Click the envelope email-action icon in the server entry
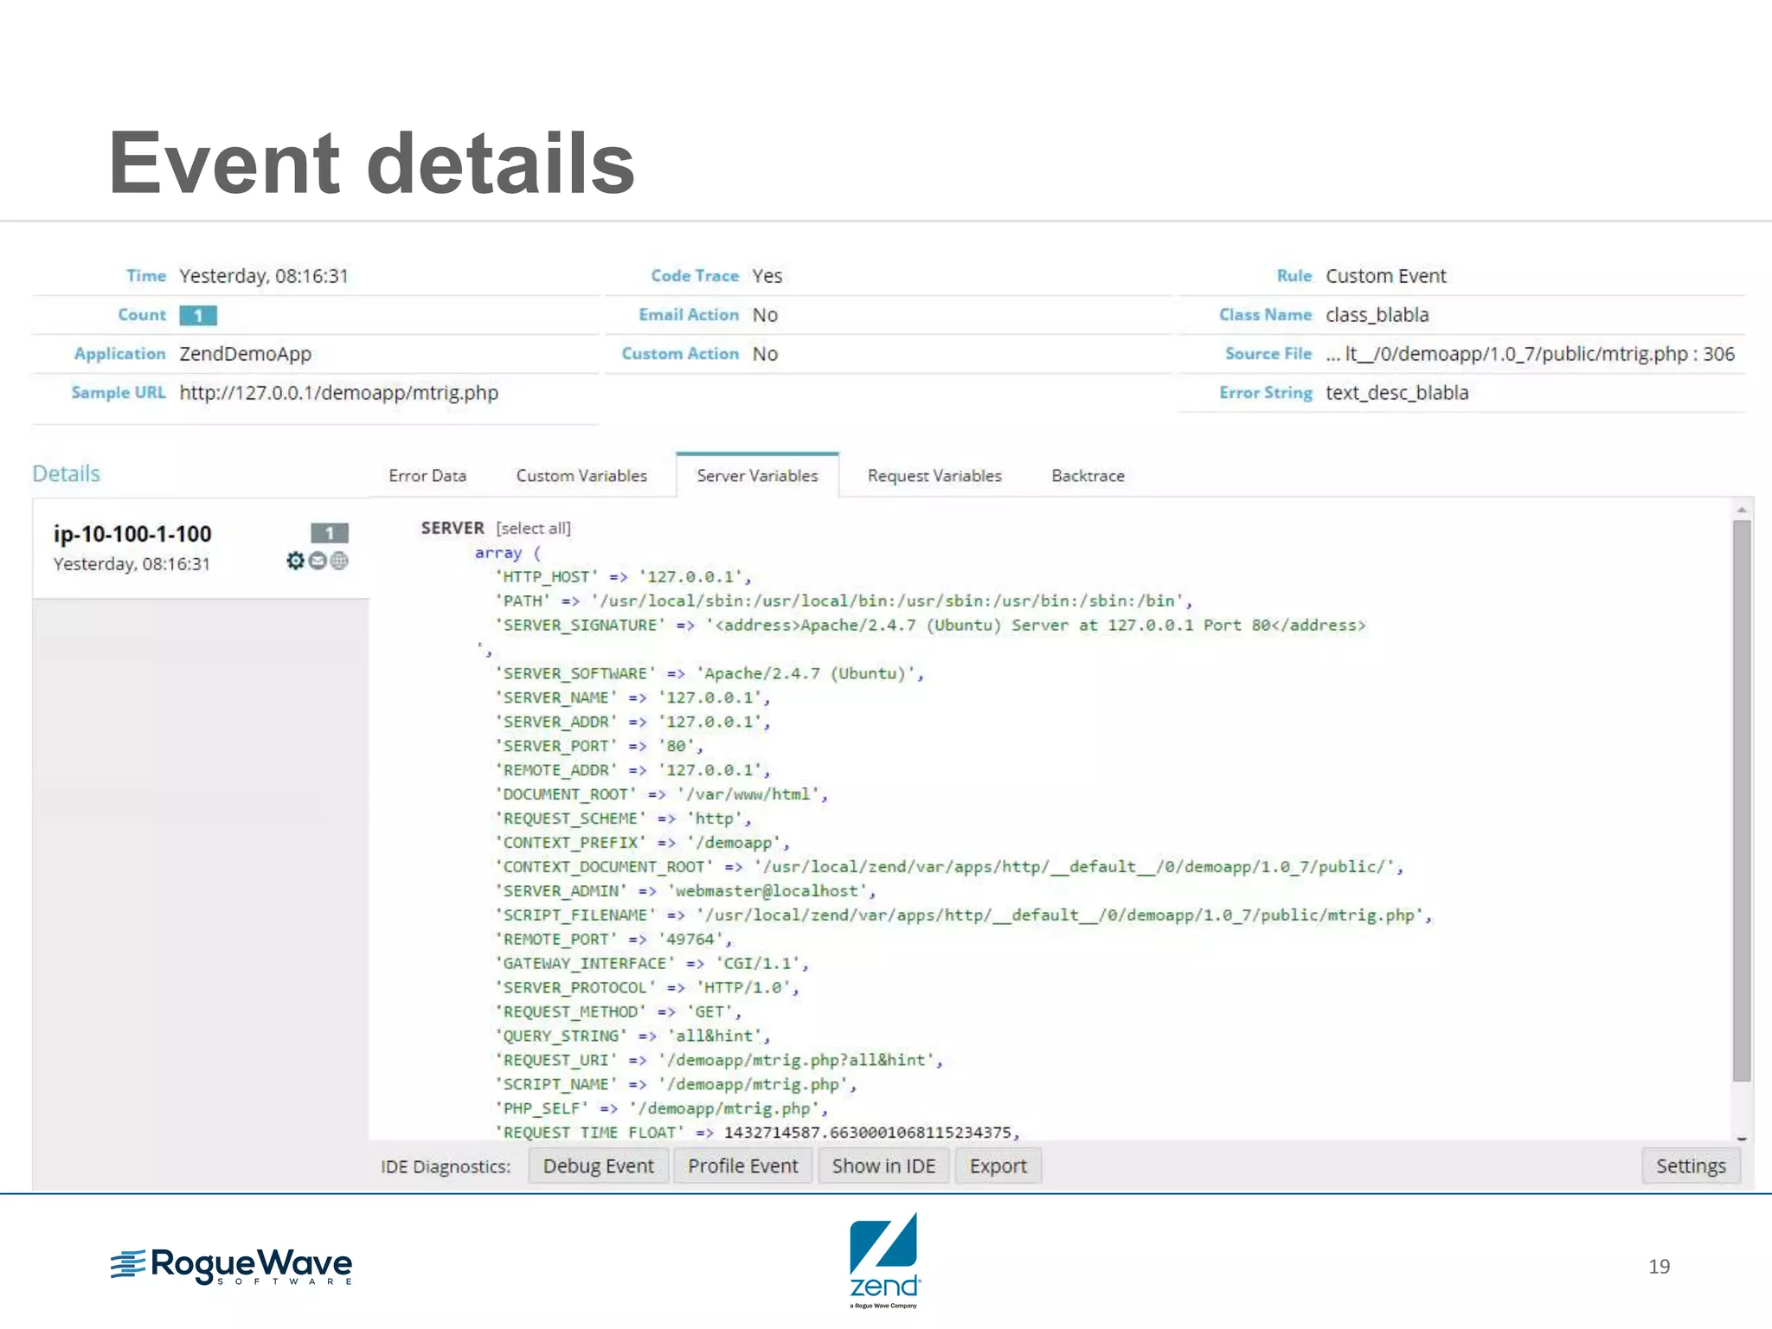This screenshot has width=1772, height=1329. [x=318, y=561]
